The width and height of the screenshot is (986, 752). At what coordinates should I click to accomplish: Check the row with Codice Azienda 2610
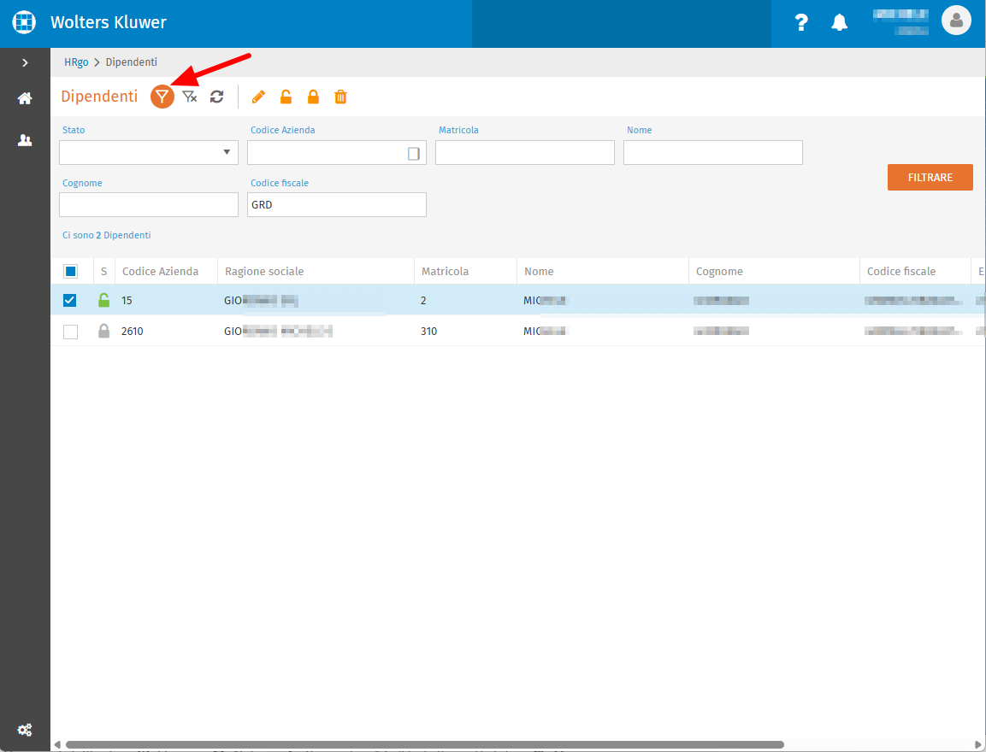pos(70,331)
